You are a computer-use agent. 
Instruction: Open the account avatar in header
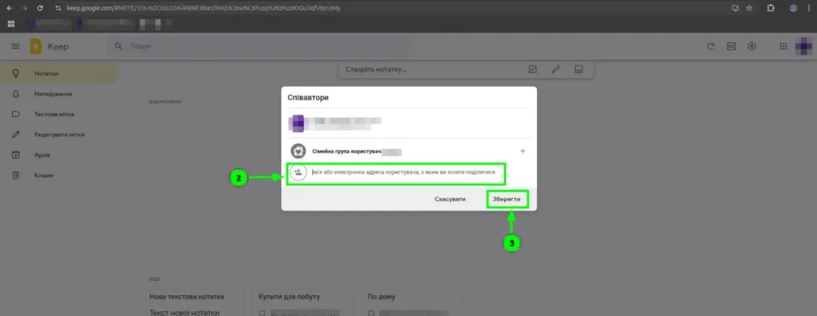point(803,46)
